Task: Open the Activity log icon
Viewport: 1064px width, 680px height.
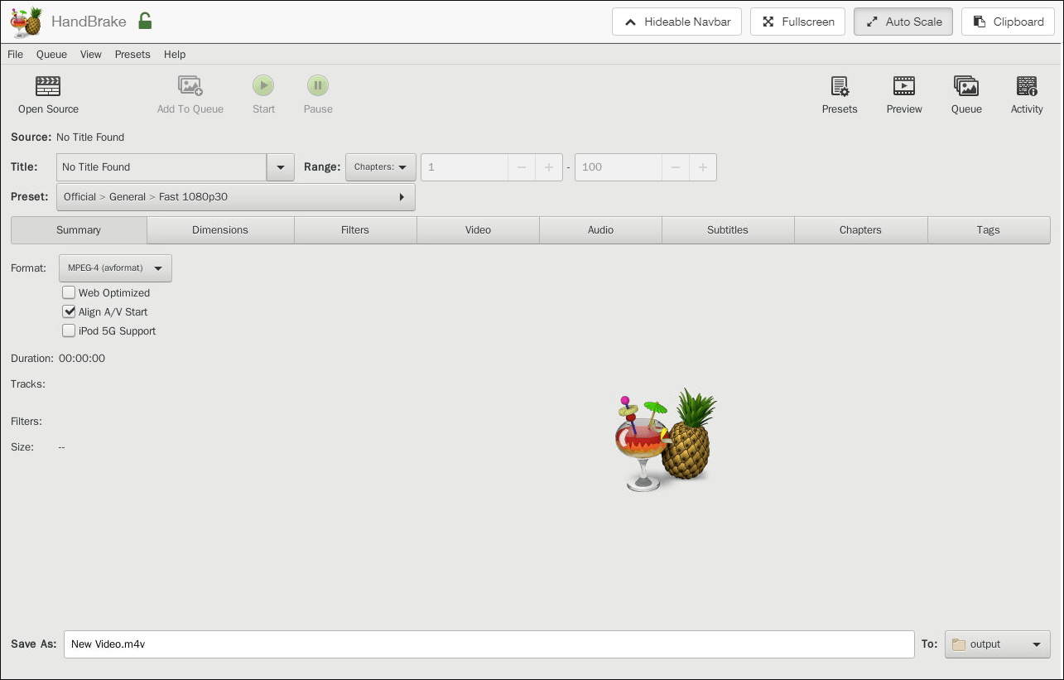Action: [1027, 86]
